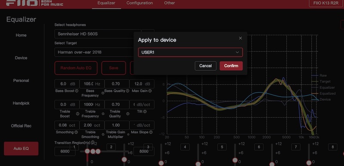Click the Treble Quality 0.70 field

(117, 105)
